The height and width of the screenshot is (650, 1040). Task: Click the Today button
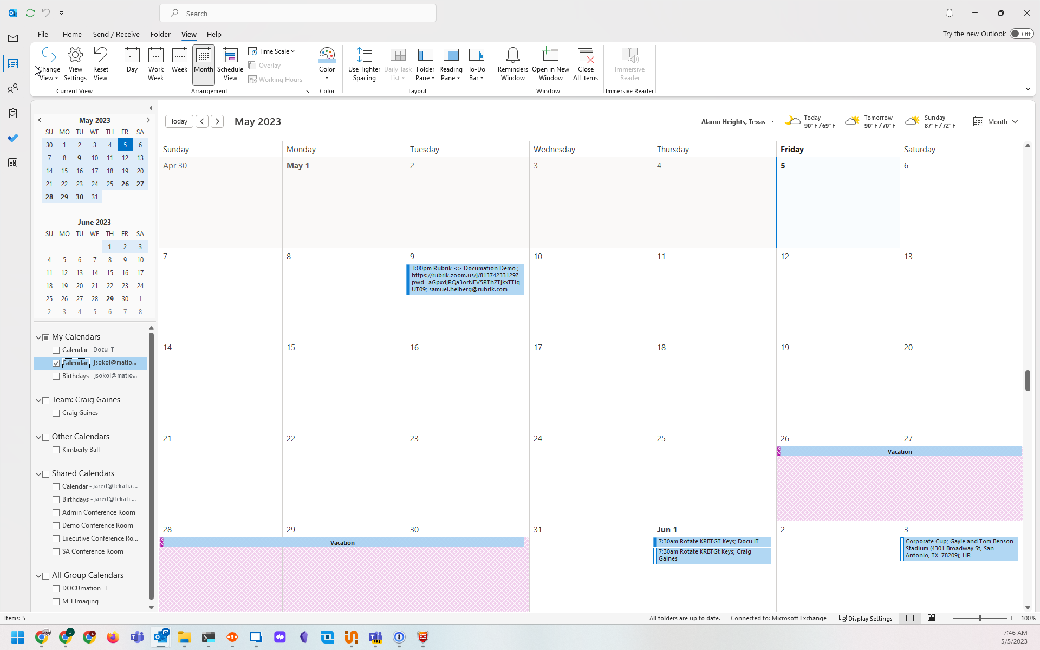(x=179, y=121)
